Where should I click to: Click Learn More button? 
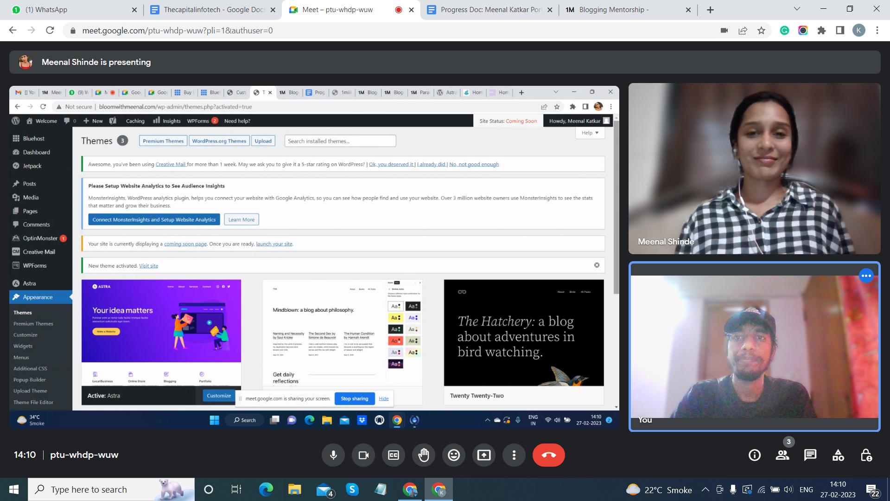pyautogui.click(x=241, y=219)
